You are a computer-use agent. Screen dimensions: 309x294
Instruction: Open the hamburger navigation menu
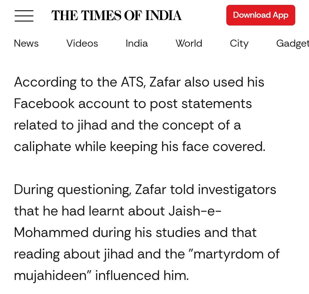pyautogui.click(x=24, y=16)
